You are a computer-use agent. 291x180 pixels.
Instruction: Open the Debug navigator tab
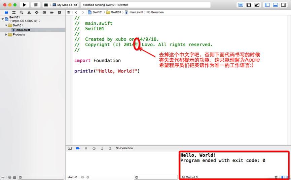[x=44, y=12]
